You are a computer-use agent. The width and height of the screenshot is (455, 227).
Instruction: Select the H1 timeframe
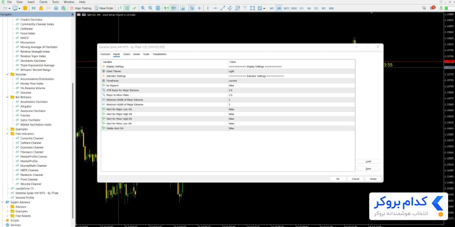(x=301, y=9)
